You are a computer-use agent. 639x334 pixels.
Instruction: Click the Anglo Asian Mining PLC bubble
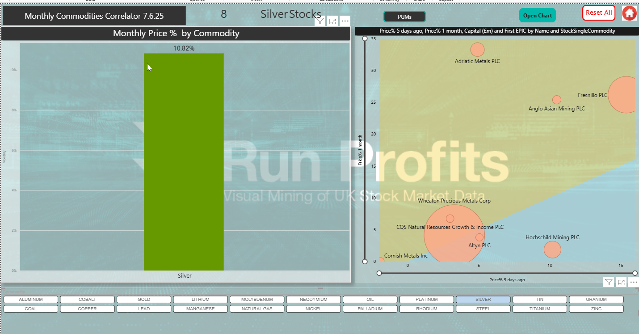click(x=556, y=100)
